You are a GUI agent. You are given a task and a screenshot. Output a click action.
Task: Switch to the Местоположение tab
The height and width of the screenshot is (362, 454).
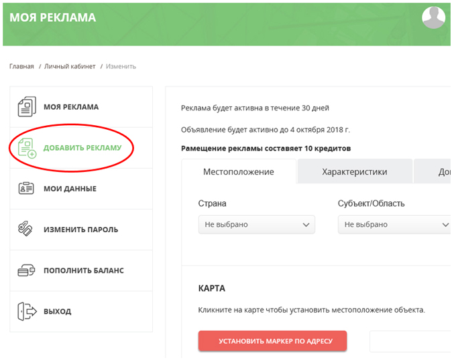coord(238,172)
